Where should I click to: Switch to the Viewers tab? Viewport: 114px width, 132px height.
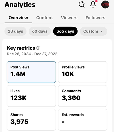[x=69, y=18]
